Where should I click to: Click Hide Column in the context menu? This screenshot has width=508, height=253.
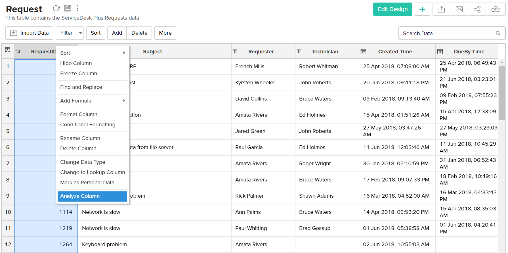click(x=76, y=63)
